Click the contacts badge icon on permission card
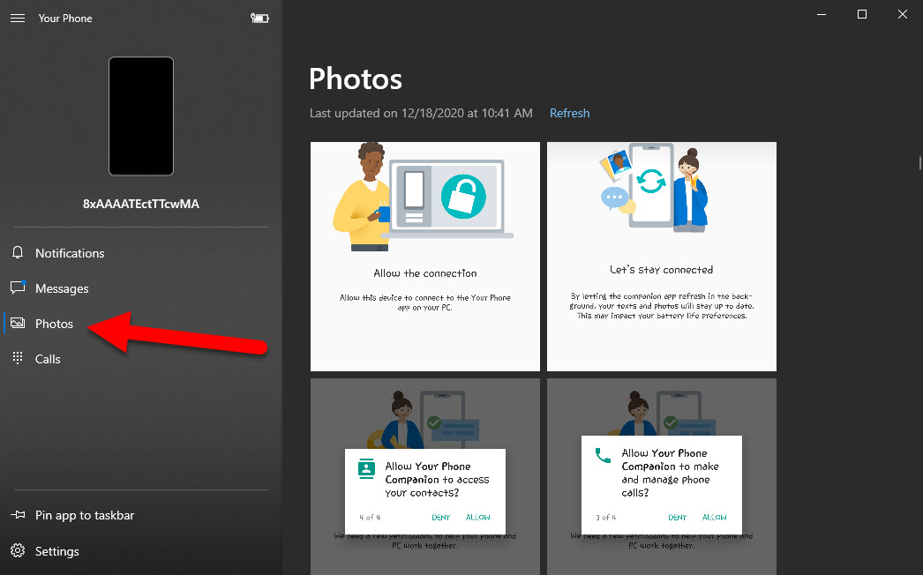 click(x=366, y=468)
